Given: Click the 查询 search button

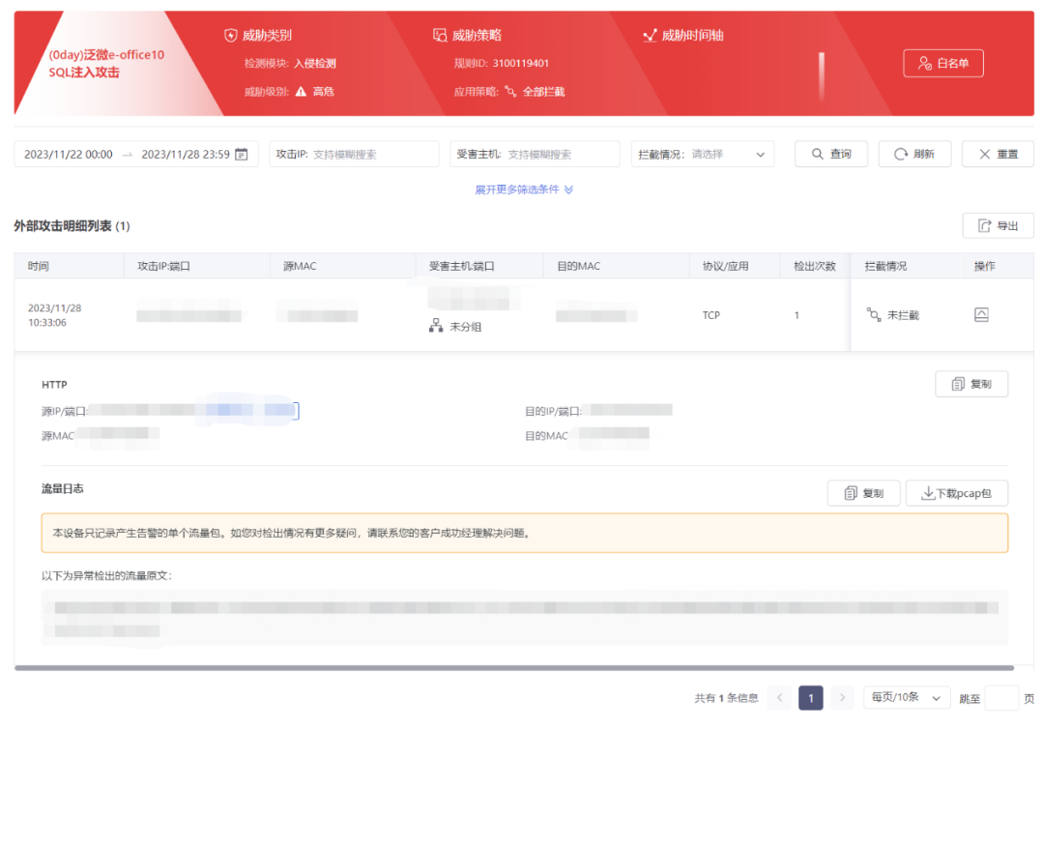Looking at the screenshot, I should click(831, 154).
